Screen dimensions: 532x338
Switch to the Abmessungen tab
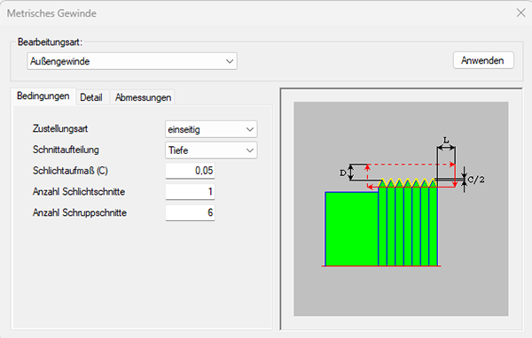[143, 97]
